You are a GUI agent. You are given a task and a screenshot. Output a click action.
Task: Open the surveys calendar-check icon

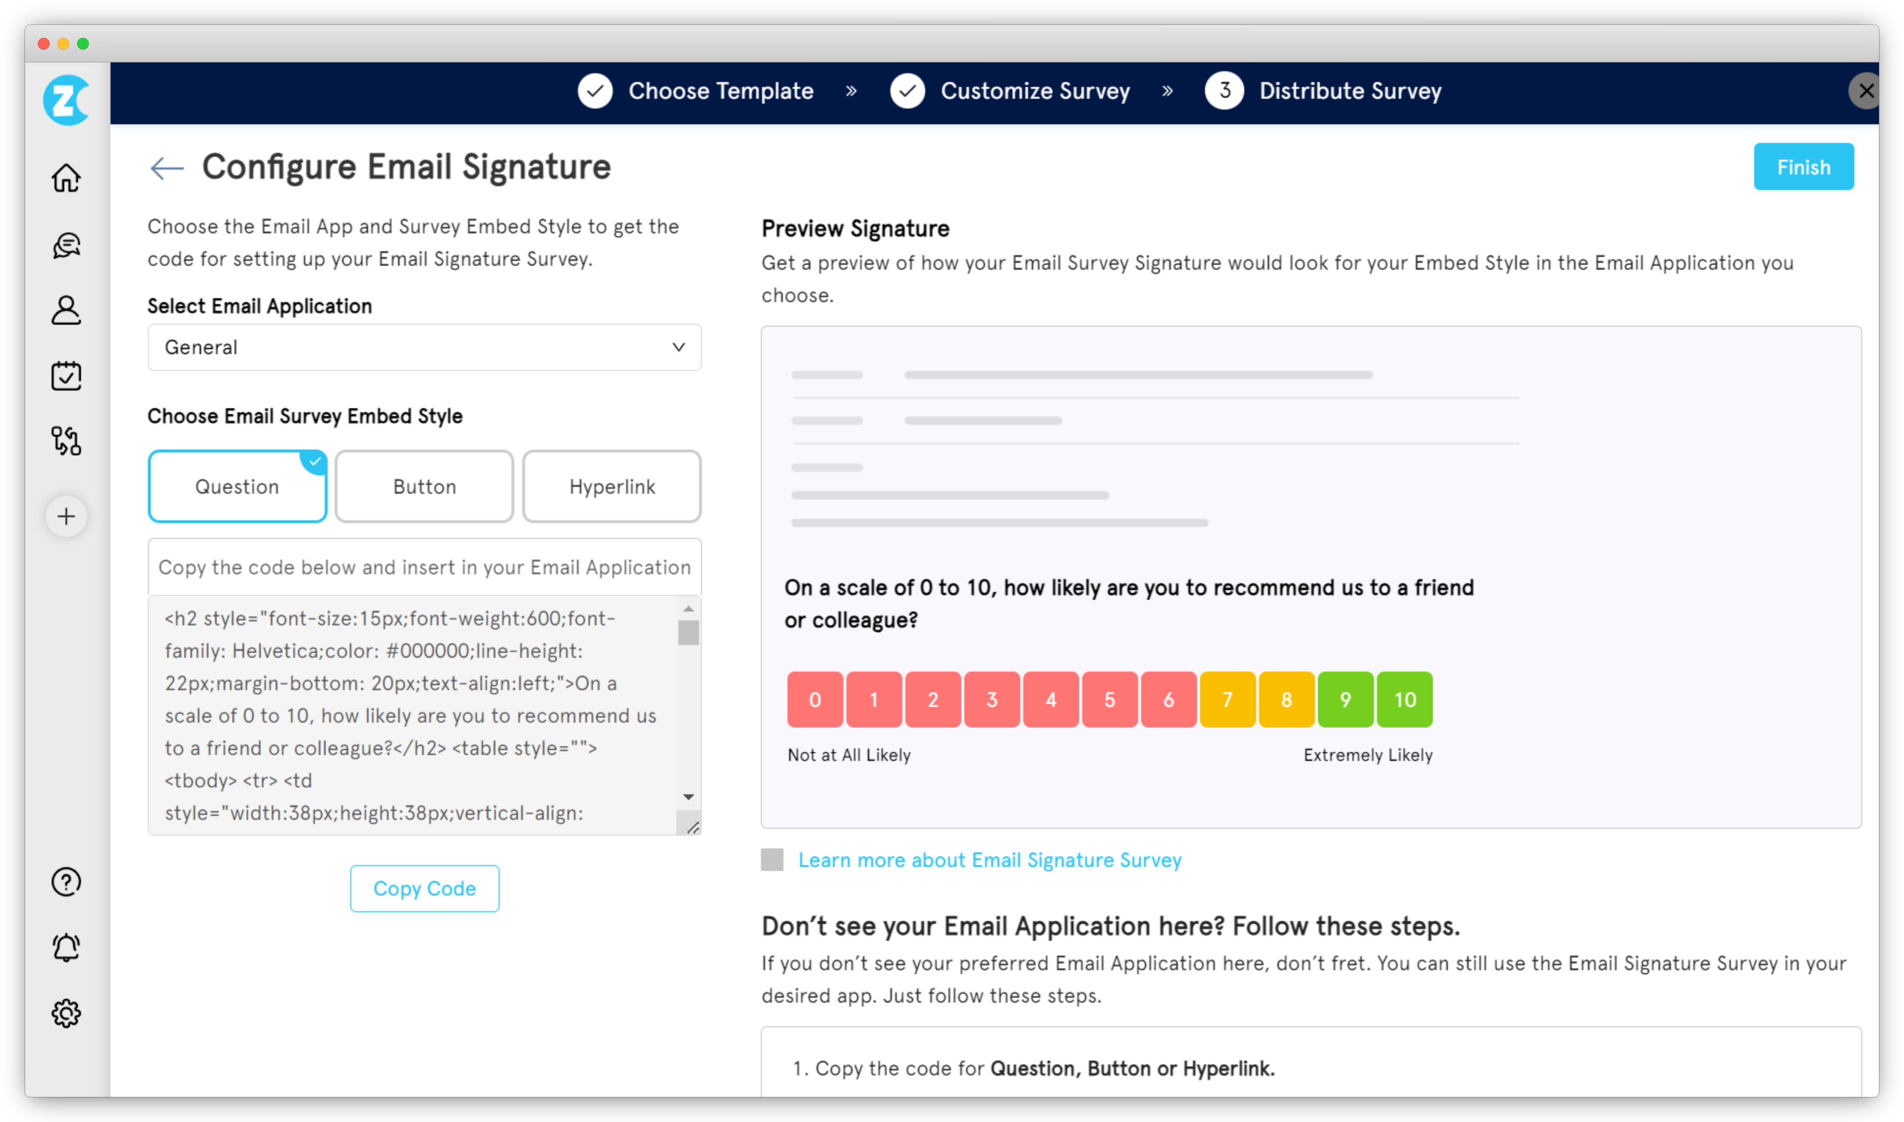tap(66, 376)
